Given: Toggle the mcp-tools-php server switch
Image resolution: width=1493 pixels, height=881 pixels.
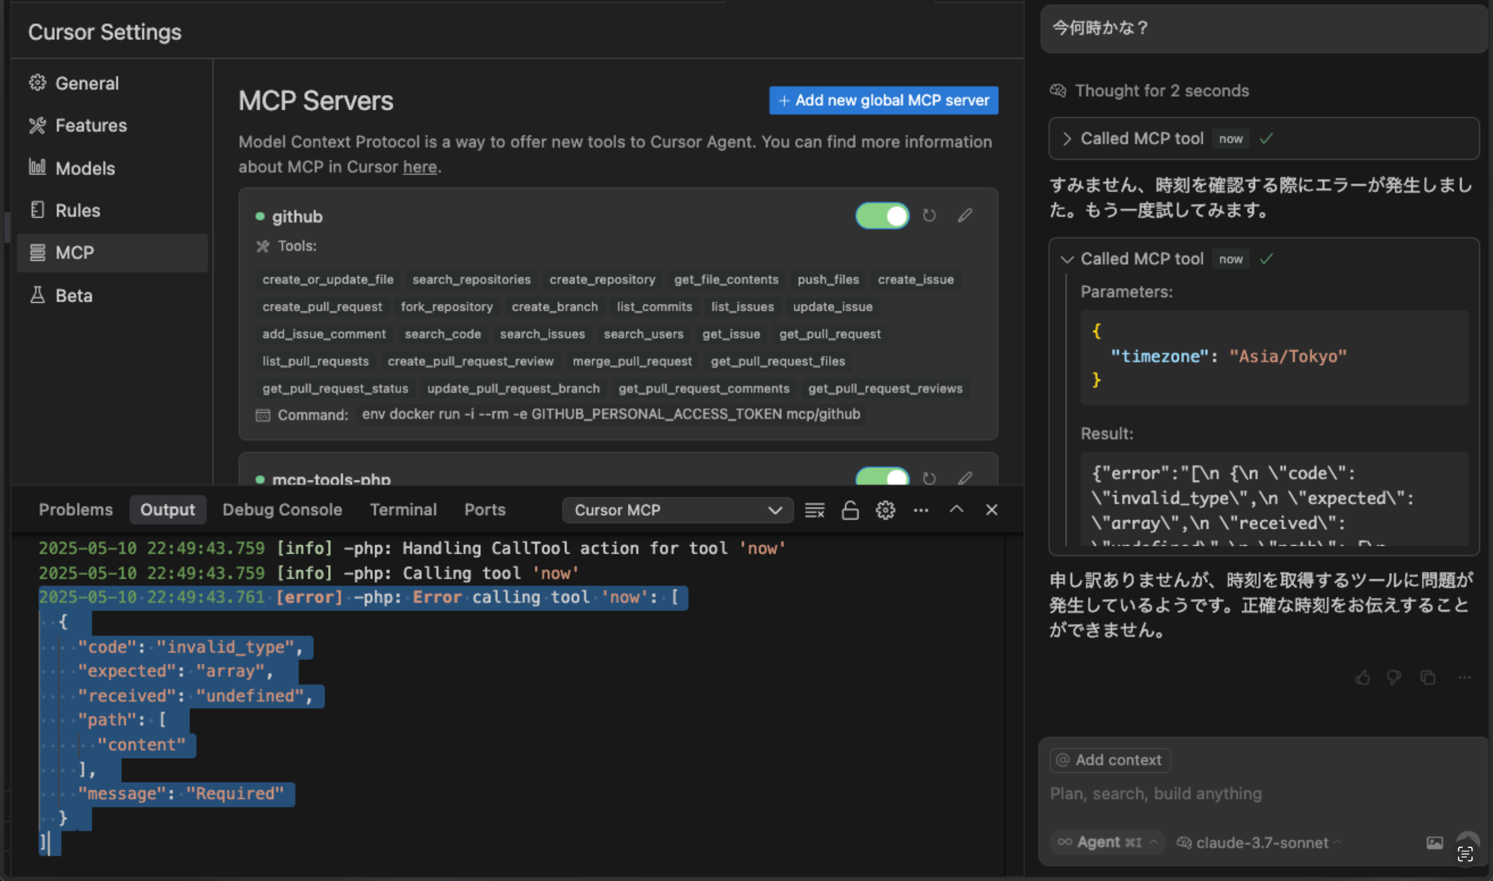Looking at the screenshot, I should point(882,477).
